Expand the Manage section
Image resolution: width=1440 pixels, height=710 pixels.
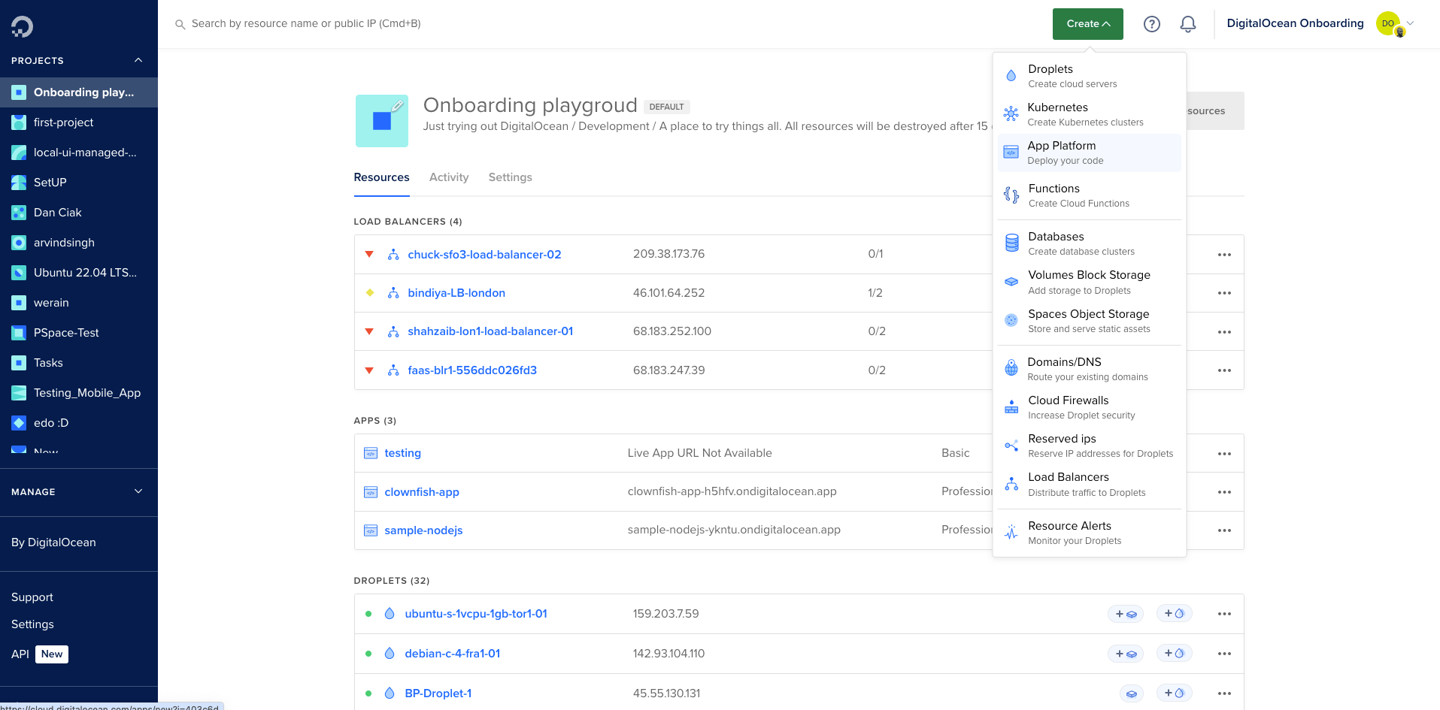point(79,491)
